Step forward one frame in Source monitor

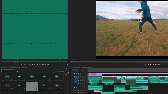[x=37, y=64]
